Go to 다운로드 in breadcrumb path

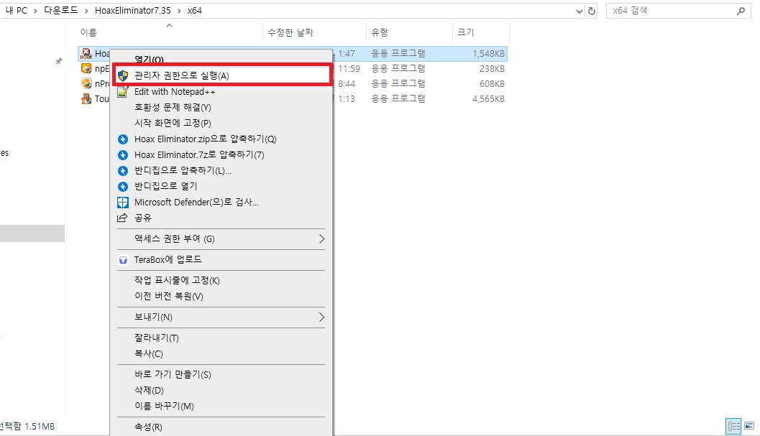coord(61,11)
